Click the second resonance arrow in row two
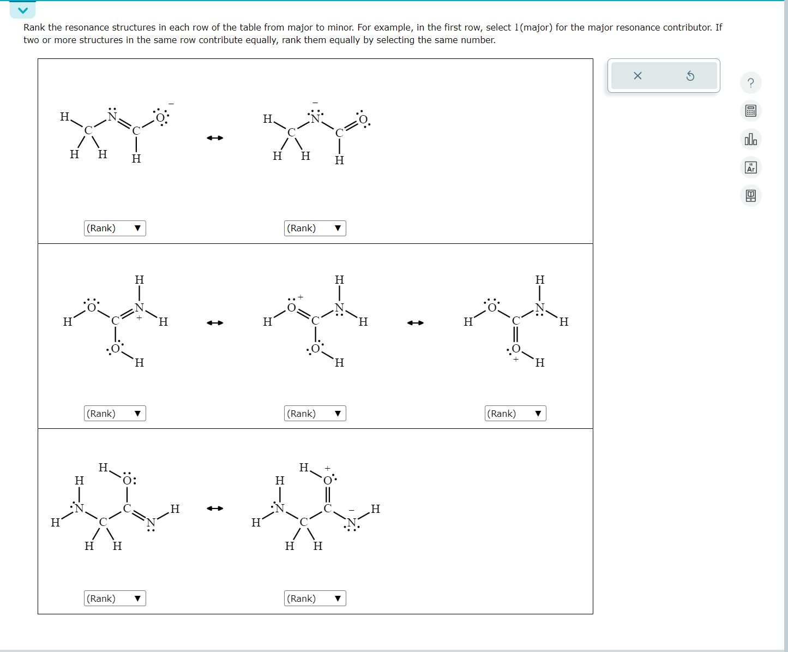The width and height of the screenshot is (788, 652). click(416, 322)
